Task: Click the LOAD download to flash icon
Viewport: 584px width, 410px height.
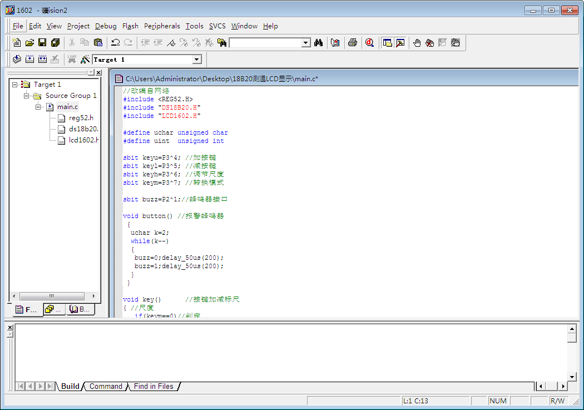Action: point(72,59)
